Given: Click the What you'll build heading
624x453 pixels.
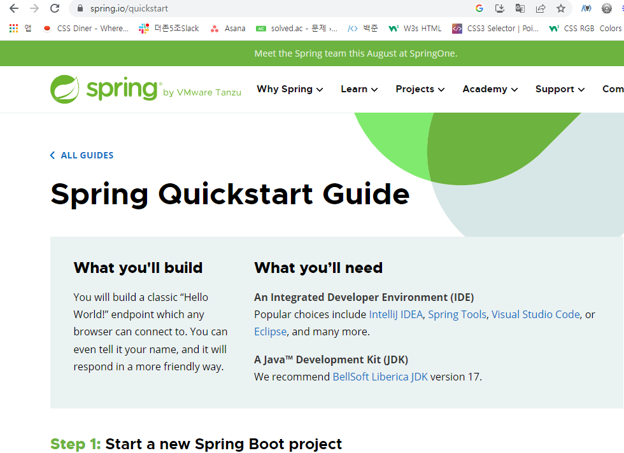Looking at the screenshot, I should click(138, 268).
